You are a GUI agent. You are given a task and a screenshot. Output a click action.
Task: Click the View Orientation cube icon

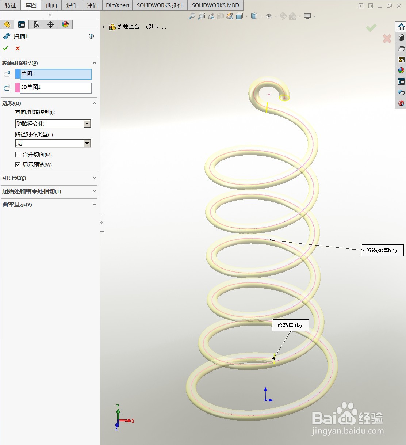click(240, 16)
